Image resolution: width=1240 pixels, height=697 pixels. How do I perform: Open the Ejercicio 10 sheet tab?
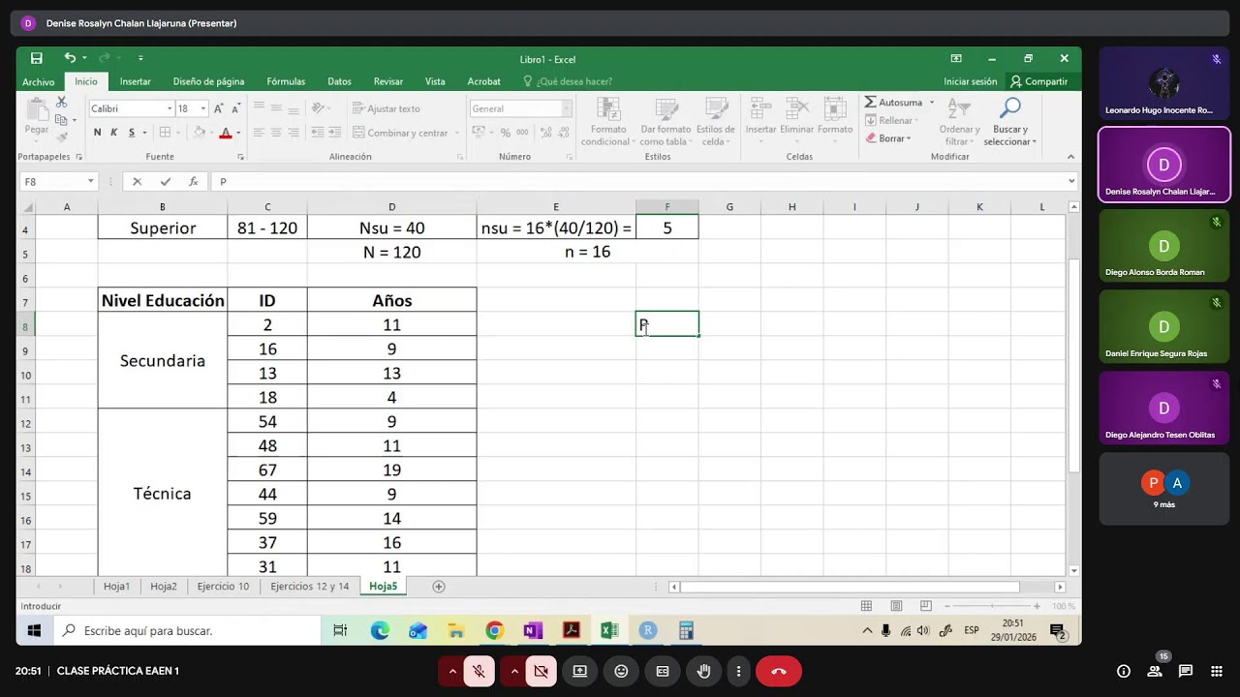223,587
